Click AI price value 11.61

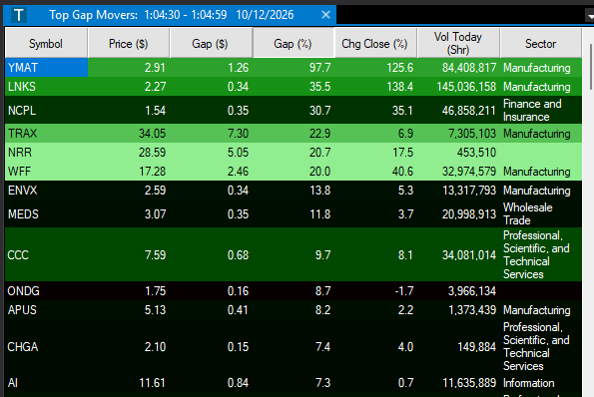click(153, 383)
